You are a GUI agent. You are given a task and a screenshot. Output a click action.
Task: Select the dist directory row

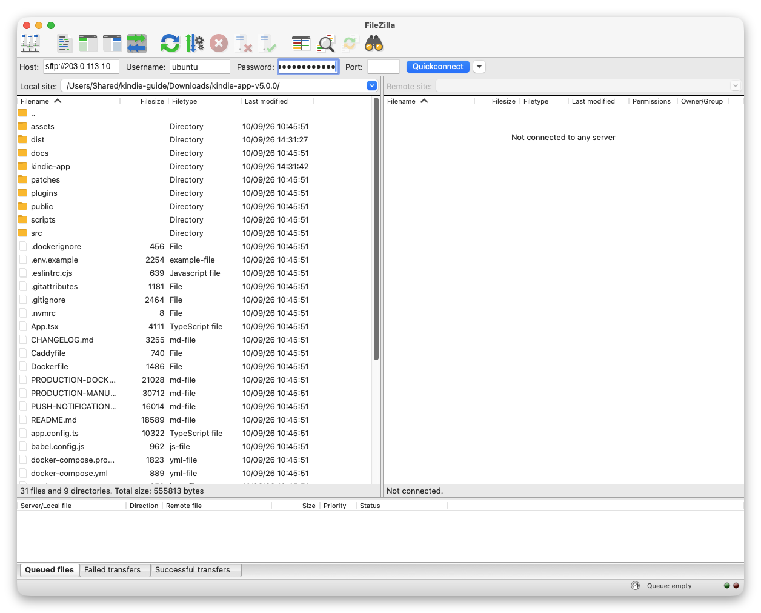[x=194, y=139]
